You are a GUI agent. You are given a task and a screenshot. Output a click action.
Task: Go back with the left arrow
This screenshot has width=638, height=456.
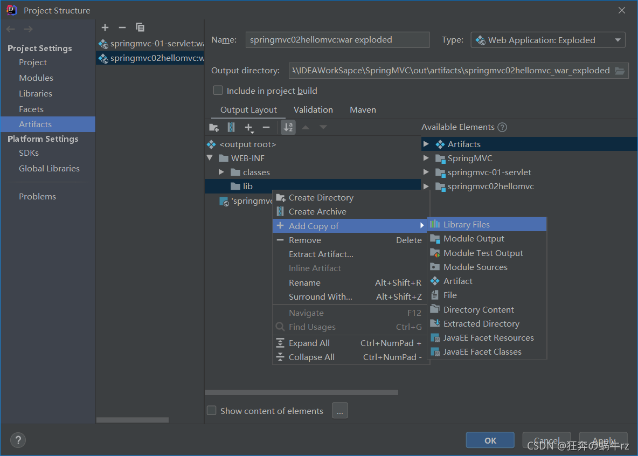pos(11,29)
